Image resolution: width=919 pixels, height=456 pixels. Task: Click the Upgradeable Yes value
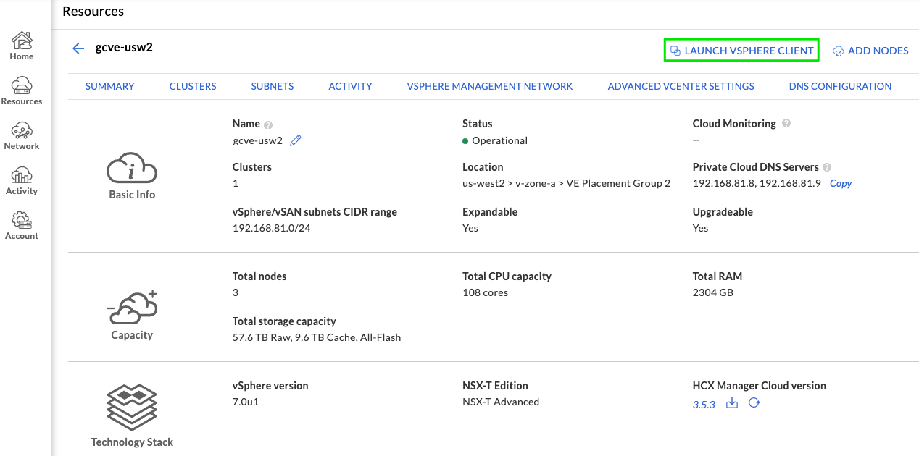click(x=700, y=228)
